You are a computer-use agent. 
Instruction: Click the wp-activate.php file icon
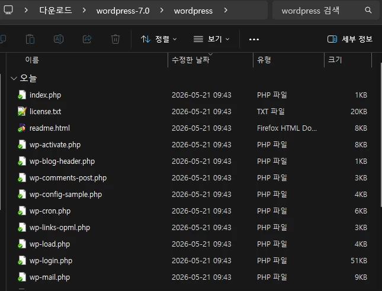22,144
